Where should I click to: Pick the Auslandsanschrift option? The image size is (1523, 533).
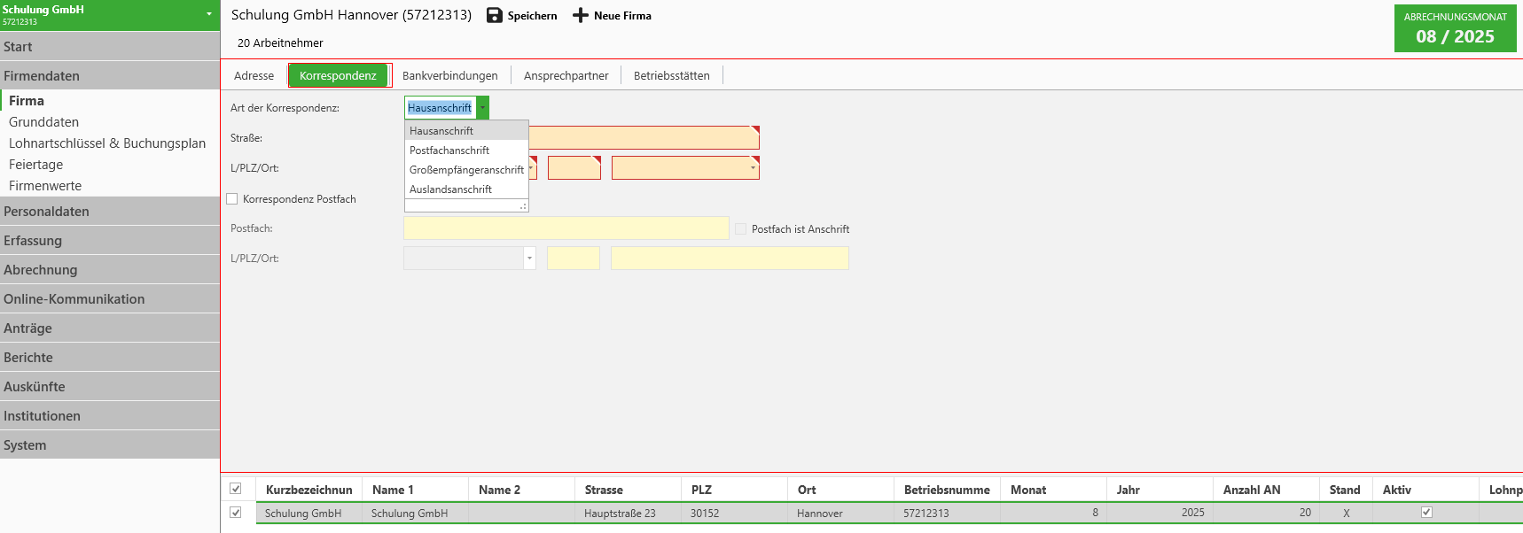[450, 189]
